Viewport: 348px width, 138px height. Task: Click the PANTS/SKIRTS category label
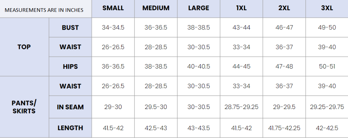click(24, 107)
